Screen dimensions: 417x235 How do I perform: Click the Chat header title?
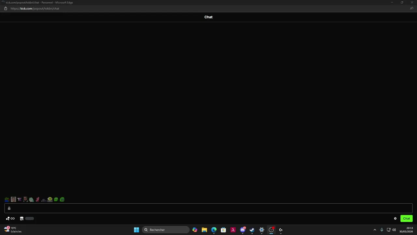click(208, 17)
